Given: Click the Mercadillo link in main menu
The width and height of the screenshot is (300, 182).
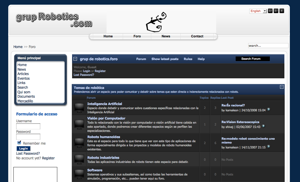Looking at the screenshot, I should [x=25, y=101].
